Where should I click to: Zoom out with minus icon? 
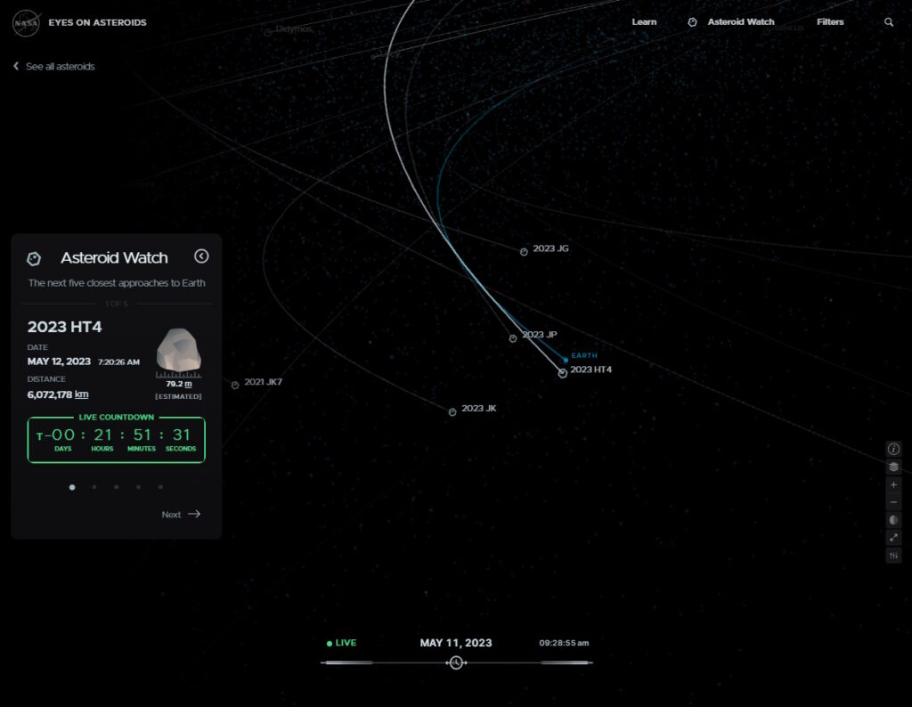point(893,502)
